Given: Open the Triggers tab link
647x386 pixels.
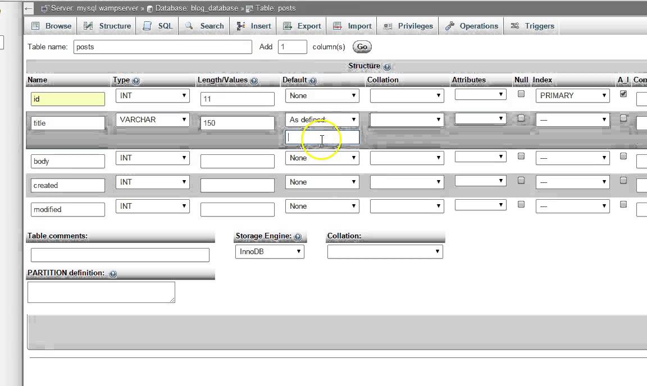Looking at the screenshot, I should pyautogui.click(x=532, y=26).
